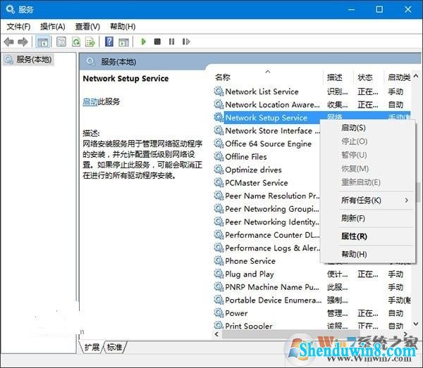
Task: Choose 启动(S) in the context menu
Action: 367,127
